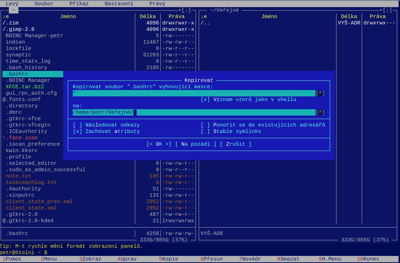This screenshot has height=263, width=400.
Task: Select the '.bash_history' file
Action: (x=98, y=68)
